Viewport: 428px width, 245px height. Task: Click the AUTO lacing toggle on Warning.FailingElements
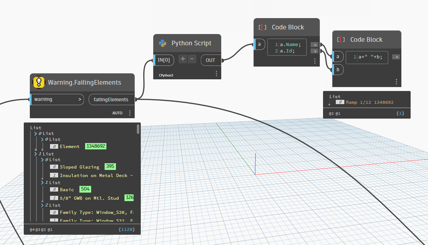[x=117, y=113]
